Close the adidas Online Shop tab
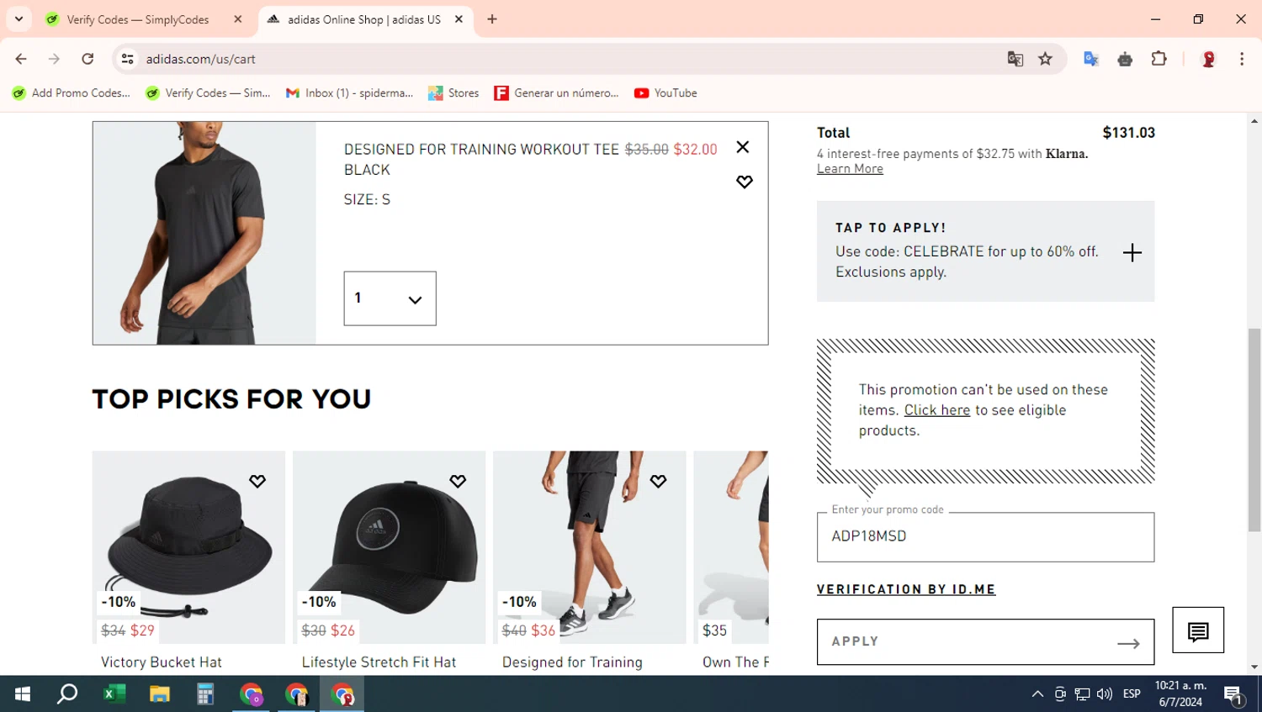Screen dimensions: 1262x712 pyautogui.click(x=459, y=19)
